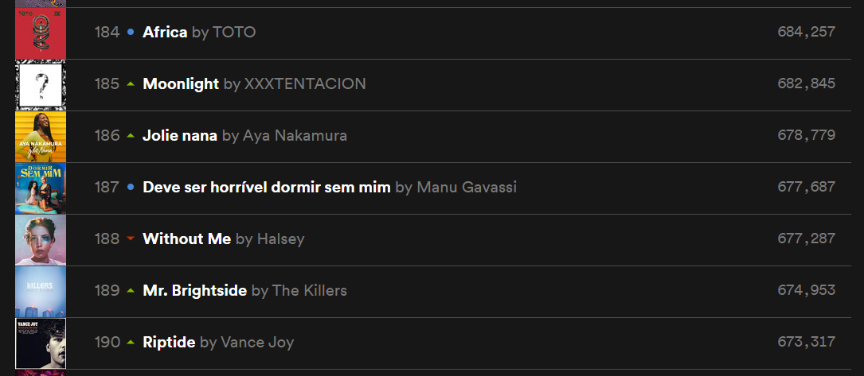
Task: Open Dormir Sem Mim cover artwork
Action: [41, 188]
